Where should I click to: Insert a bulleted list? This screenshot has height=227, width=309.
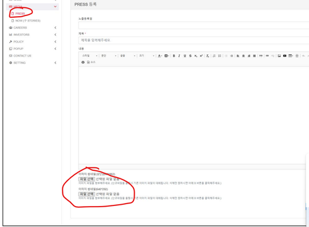click(x=219, y=56)
